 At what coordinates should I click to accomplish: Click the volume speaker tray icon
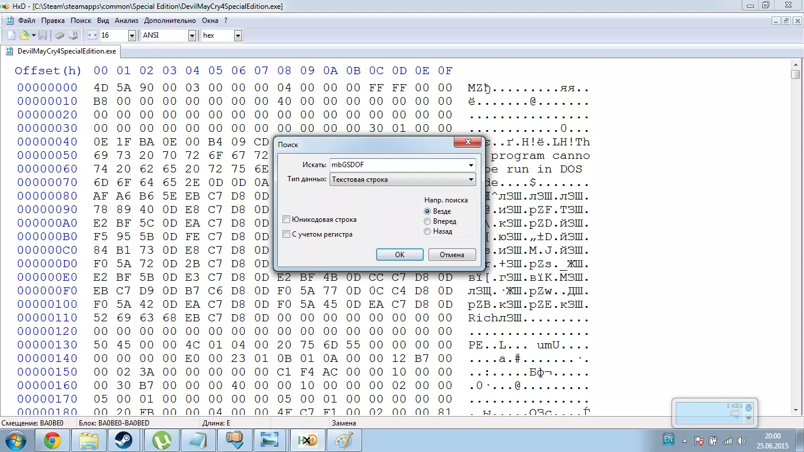click(740, 440)
